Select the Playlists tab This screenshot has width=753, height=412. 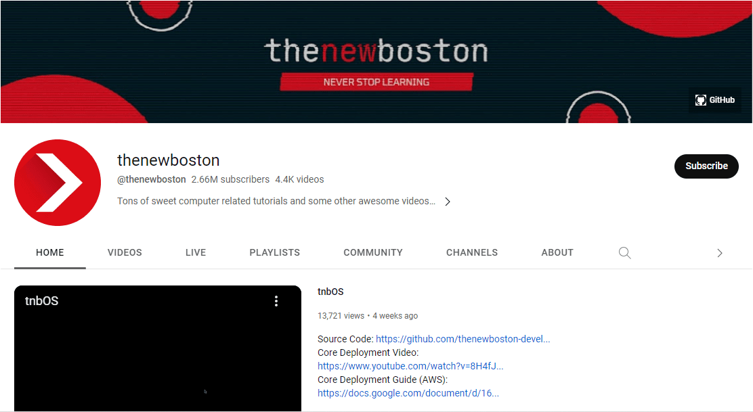click(x=274, y=252)
